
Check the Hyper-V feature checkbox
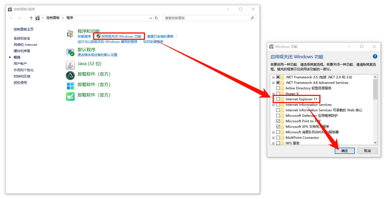278,94
